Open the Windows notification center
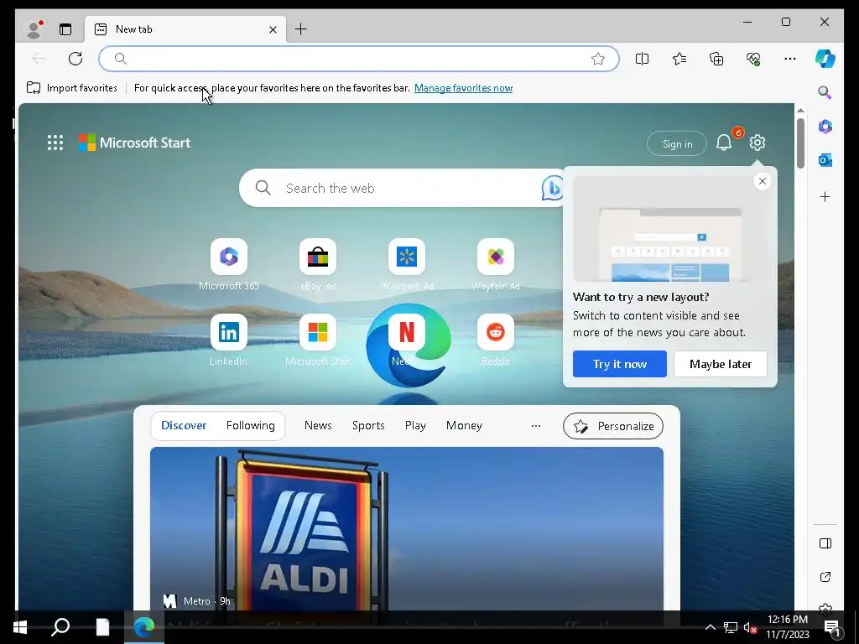Viewport: 859px width, 644px height. (x=832, y=627)
